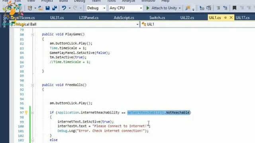
Task: Open the Team menu
Action: (96, 1)
